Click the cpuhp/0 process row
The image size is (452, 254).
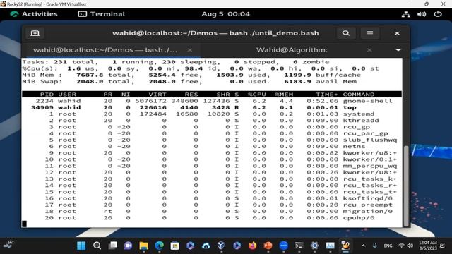(212, 218)
